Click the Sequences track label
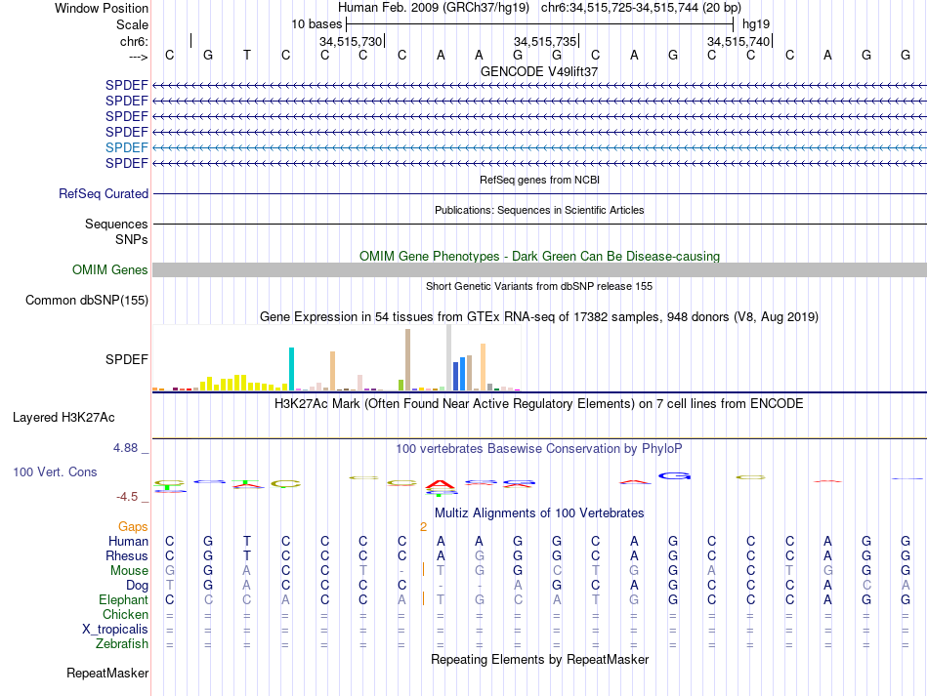The image size is (928, 696). 116,225
